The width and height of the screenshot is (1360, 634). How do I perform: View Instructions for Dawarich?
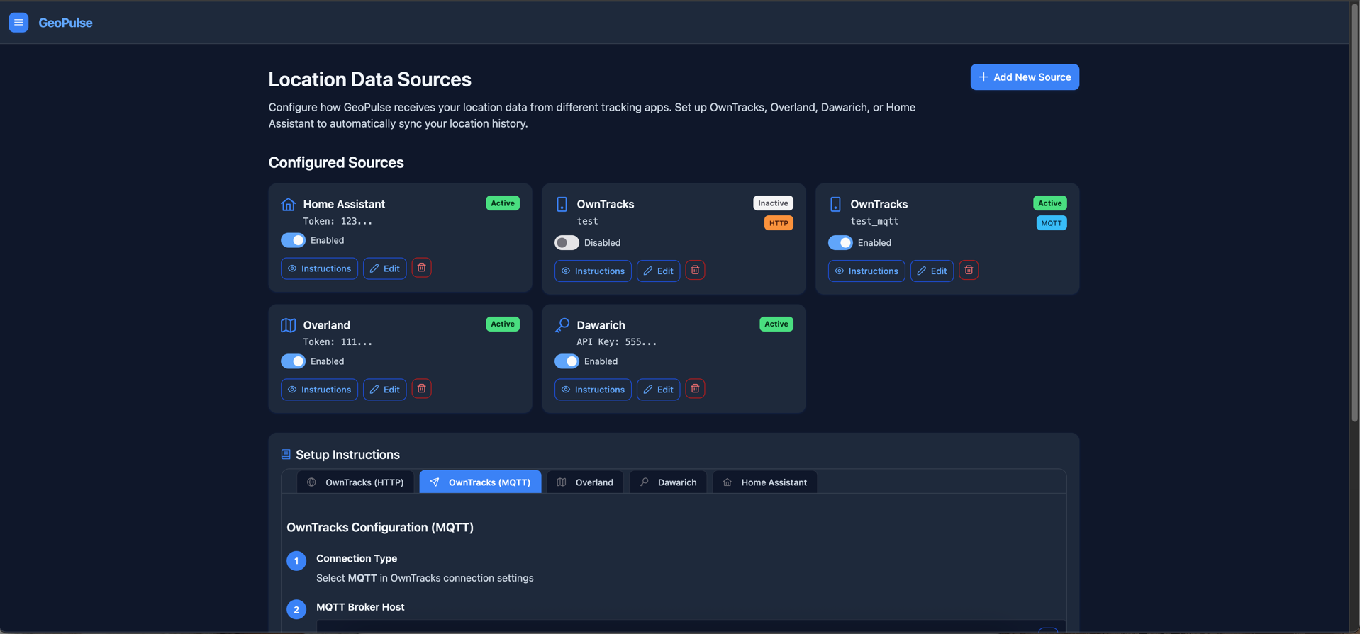coord(593,390)
